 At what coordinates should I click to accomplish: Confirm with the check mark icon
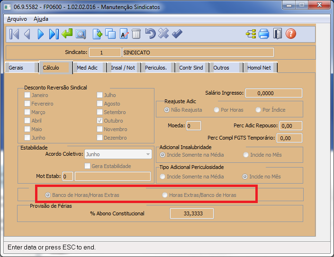(x=177, y=34)
